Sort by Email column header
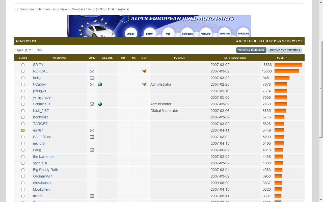Image resolution: width=323 pixels, height=202 pixels. (92, 58)
